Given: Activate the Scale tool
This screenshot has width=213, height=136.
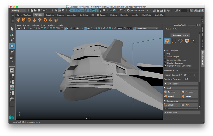Looking at the screenshot, I should [x=12, y=57].
